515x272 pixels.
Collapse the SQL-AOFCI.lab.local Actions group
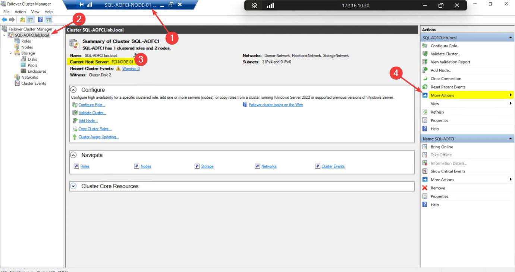coord(510,38)
